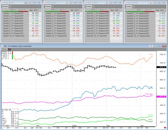Click Bar: DOC column header in Sea20 window
168x130 pixels.
point(34,10)
